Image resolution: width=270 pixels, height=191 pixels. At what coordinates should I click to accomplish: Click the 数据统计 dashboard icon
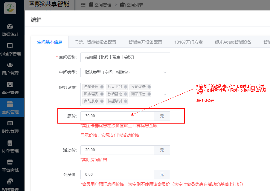10,27
